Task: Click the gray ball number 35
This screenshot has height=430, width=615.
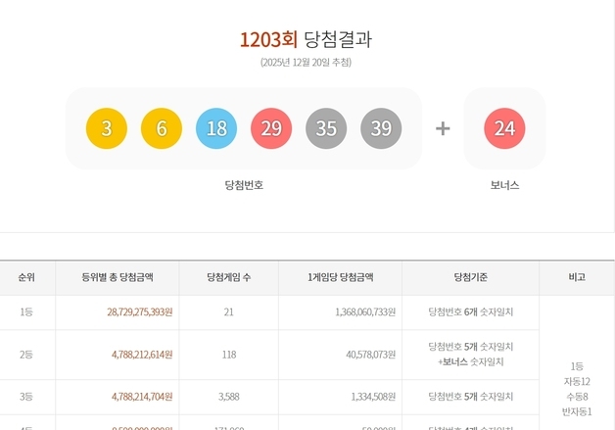Action: coord(326,128)
